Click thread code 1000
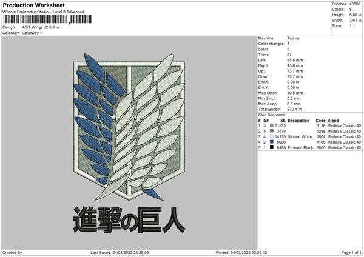 click(x=321, y=147)
